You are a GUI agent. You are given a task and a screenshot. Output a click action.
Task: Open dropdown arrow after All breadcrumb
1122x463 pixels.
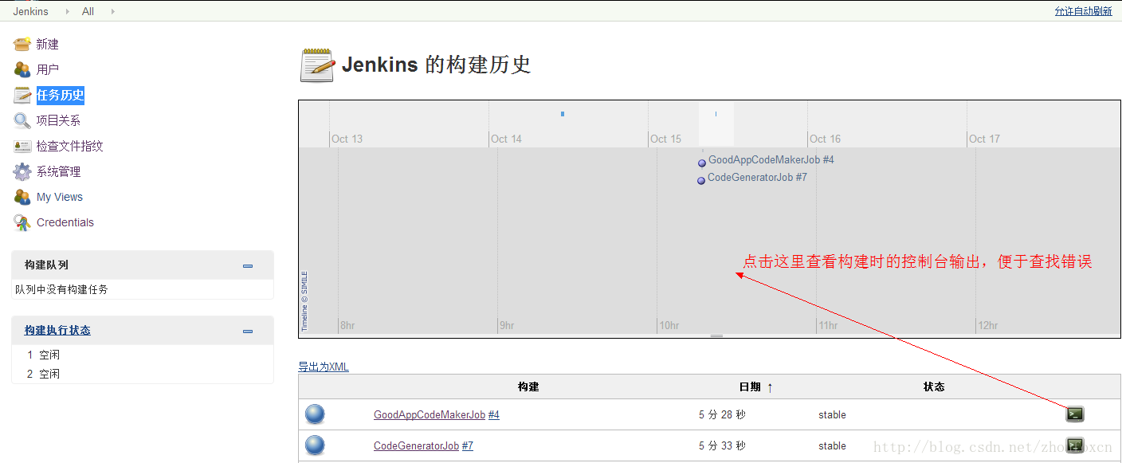112,11
